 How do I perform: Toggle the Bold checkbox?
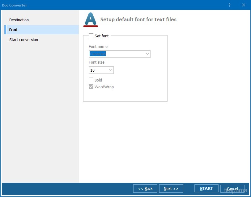click(91, 80)
